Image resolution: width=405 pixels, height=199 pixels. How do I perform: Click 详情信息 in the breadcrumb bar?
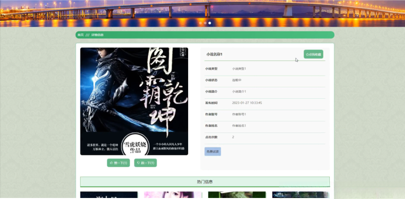click(97, 35)
